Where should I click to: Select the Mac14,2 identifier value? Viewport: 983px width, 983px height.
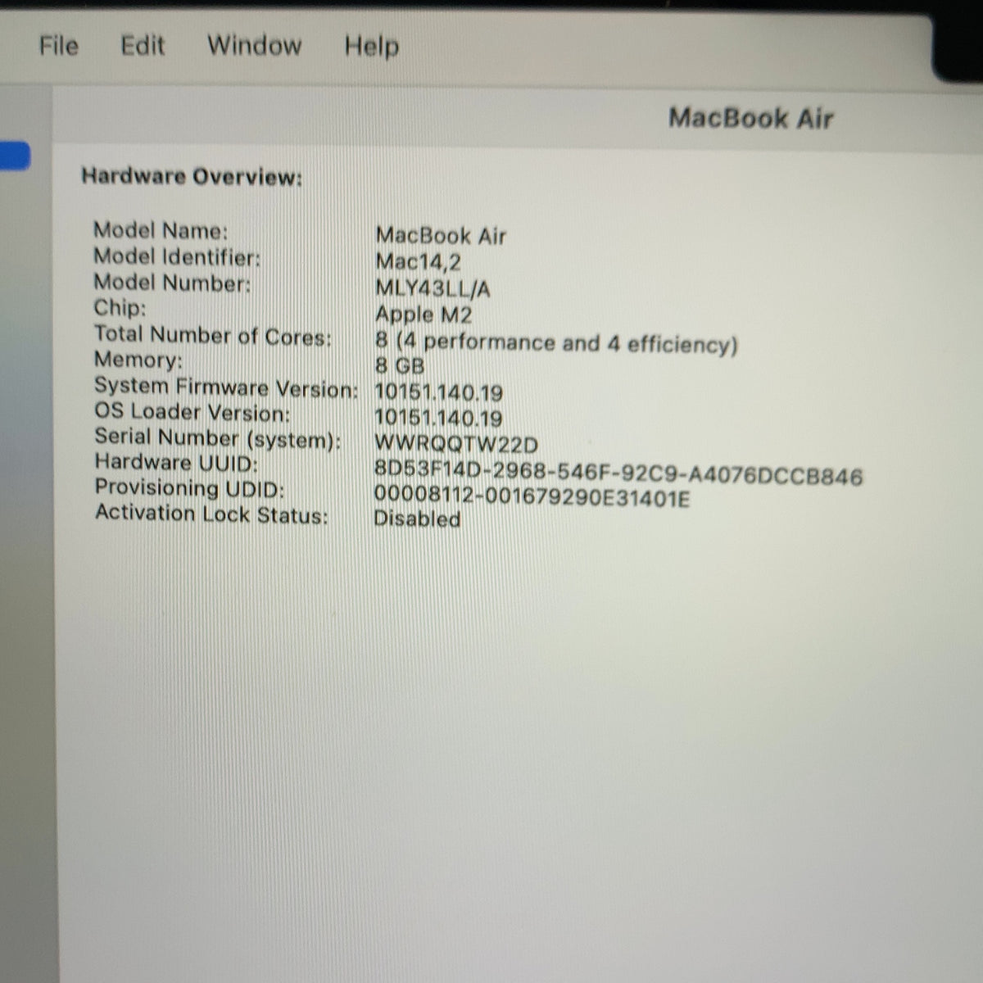click(418, 262)
